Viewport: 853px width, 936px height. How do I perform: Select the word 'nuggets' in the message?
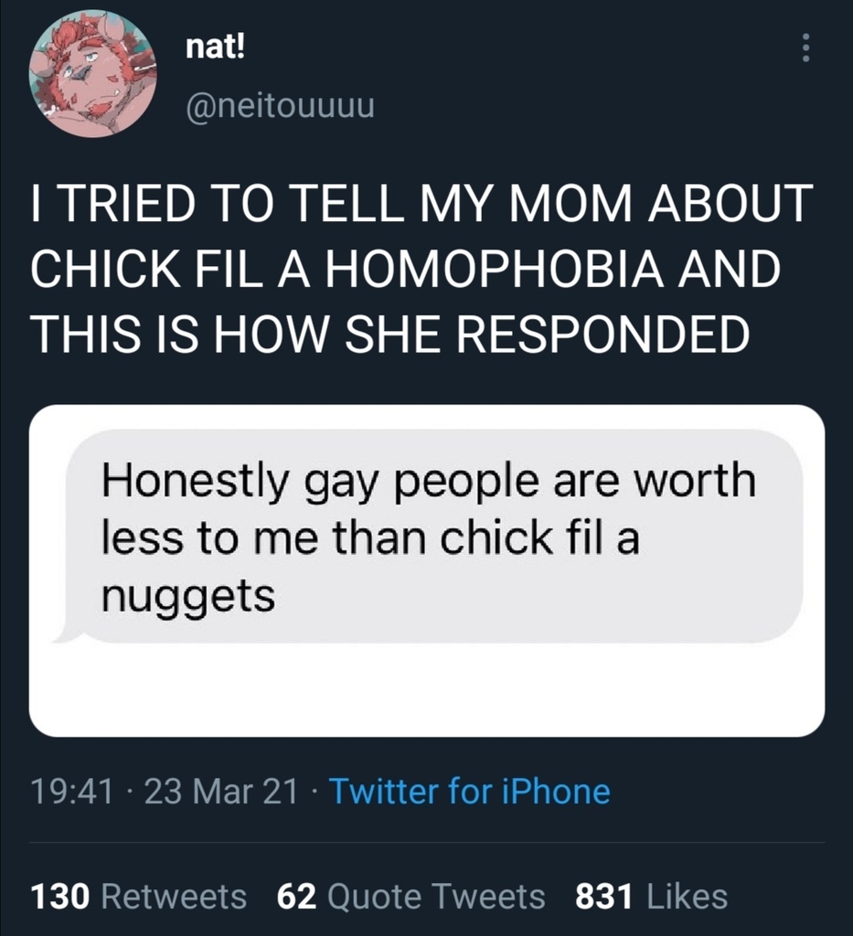pos(188,597)
